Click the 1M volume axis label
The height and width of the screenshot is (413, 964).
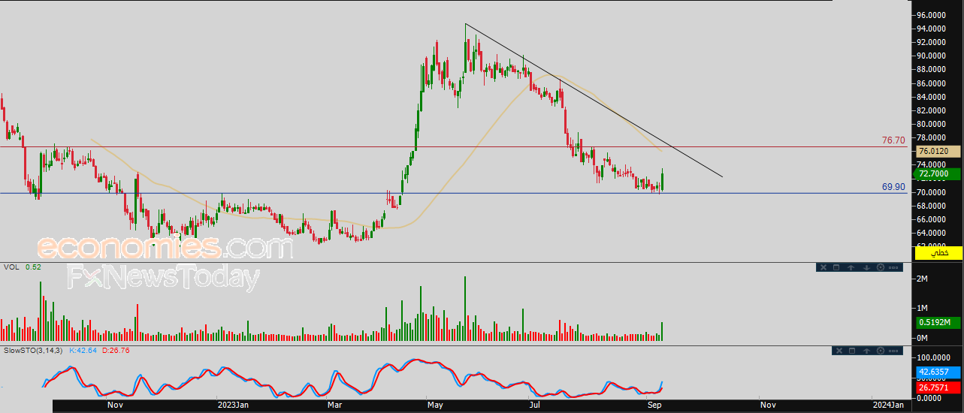click(x=923, y=309)
